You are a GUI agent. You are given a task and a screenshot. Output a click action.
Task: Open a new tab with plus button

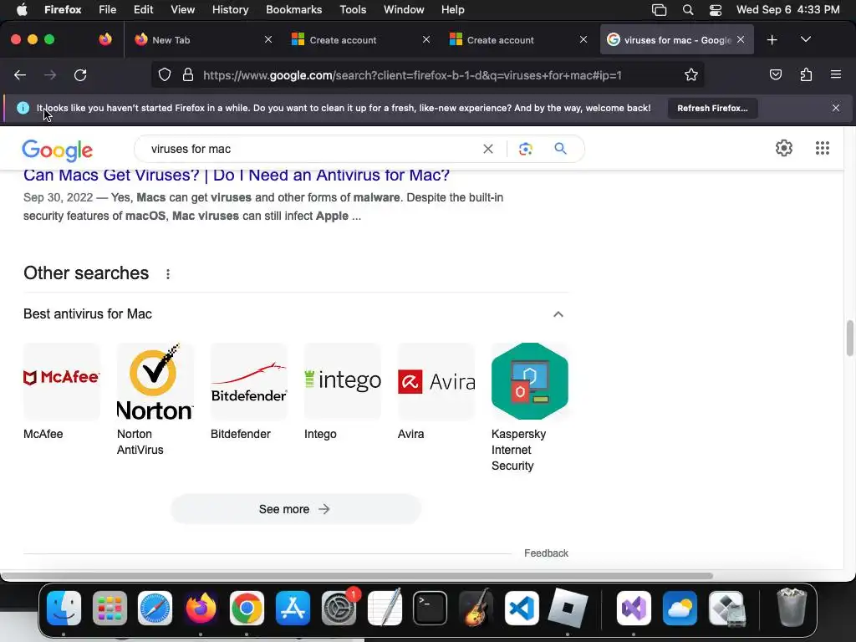tap(772, 40)
